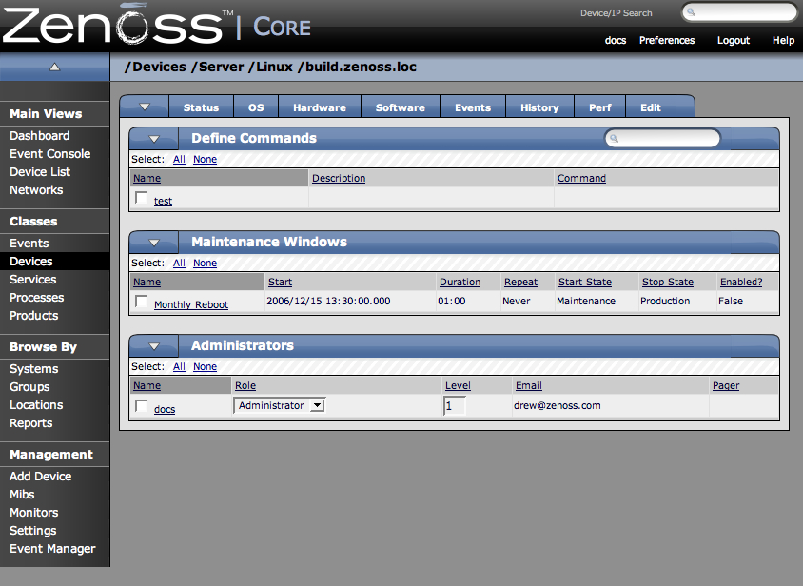
Task: Click the Logout link
Action: (x=734, y=40)
